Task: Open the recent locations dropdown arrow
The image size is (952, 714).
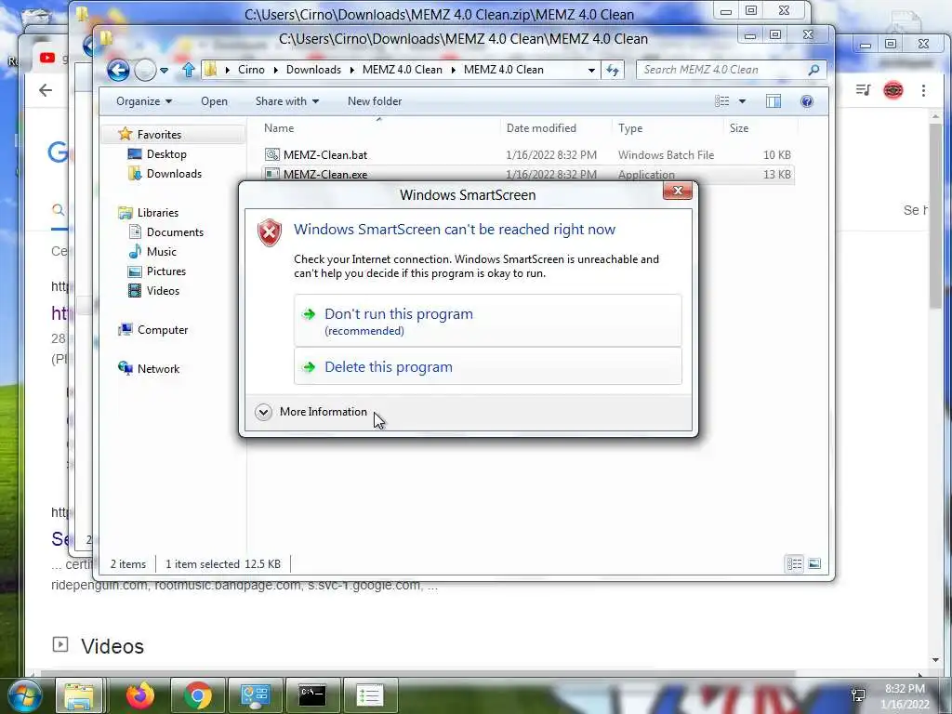Action: click(164, 71)
